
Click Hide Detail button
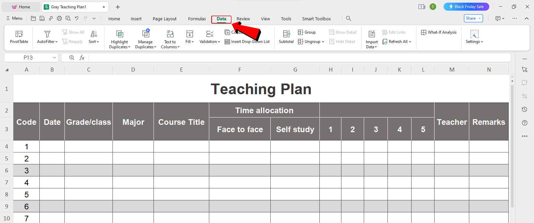[342, 42]
